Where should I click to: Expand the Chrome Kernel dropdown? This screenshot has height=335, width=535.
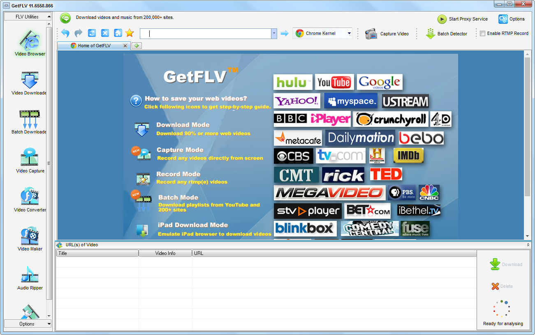click(x=349, y=34)
